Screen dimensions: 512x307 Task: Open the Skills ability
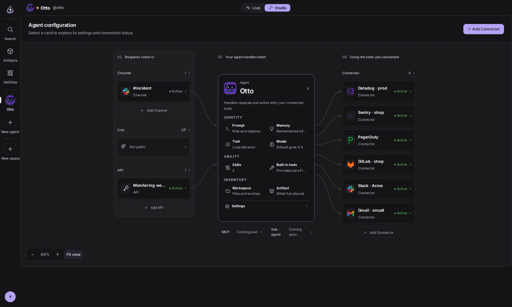(x=244, y=168)
